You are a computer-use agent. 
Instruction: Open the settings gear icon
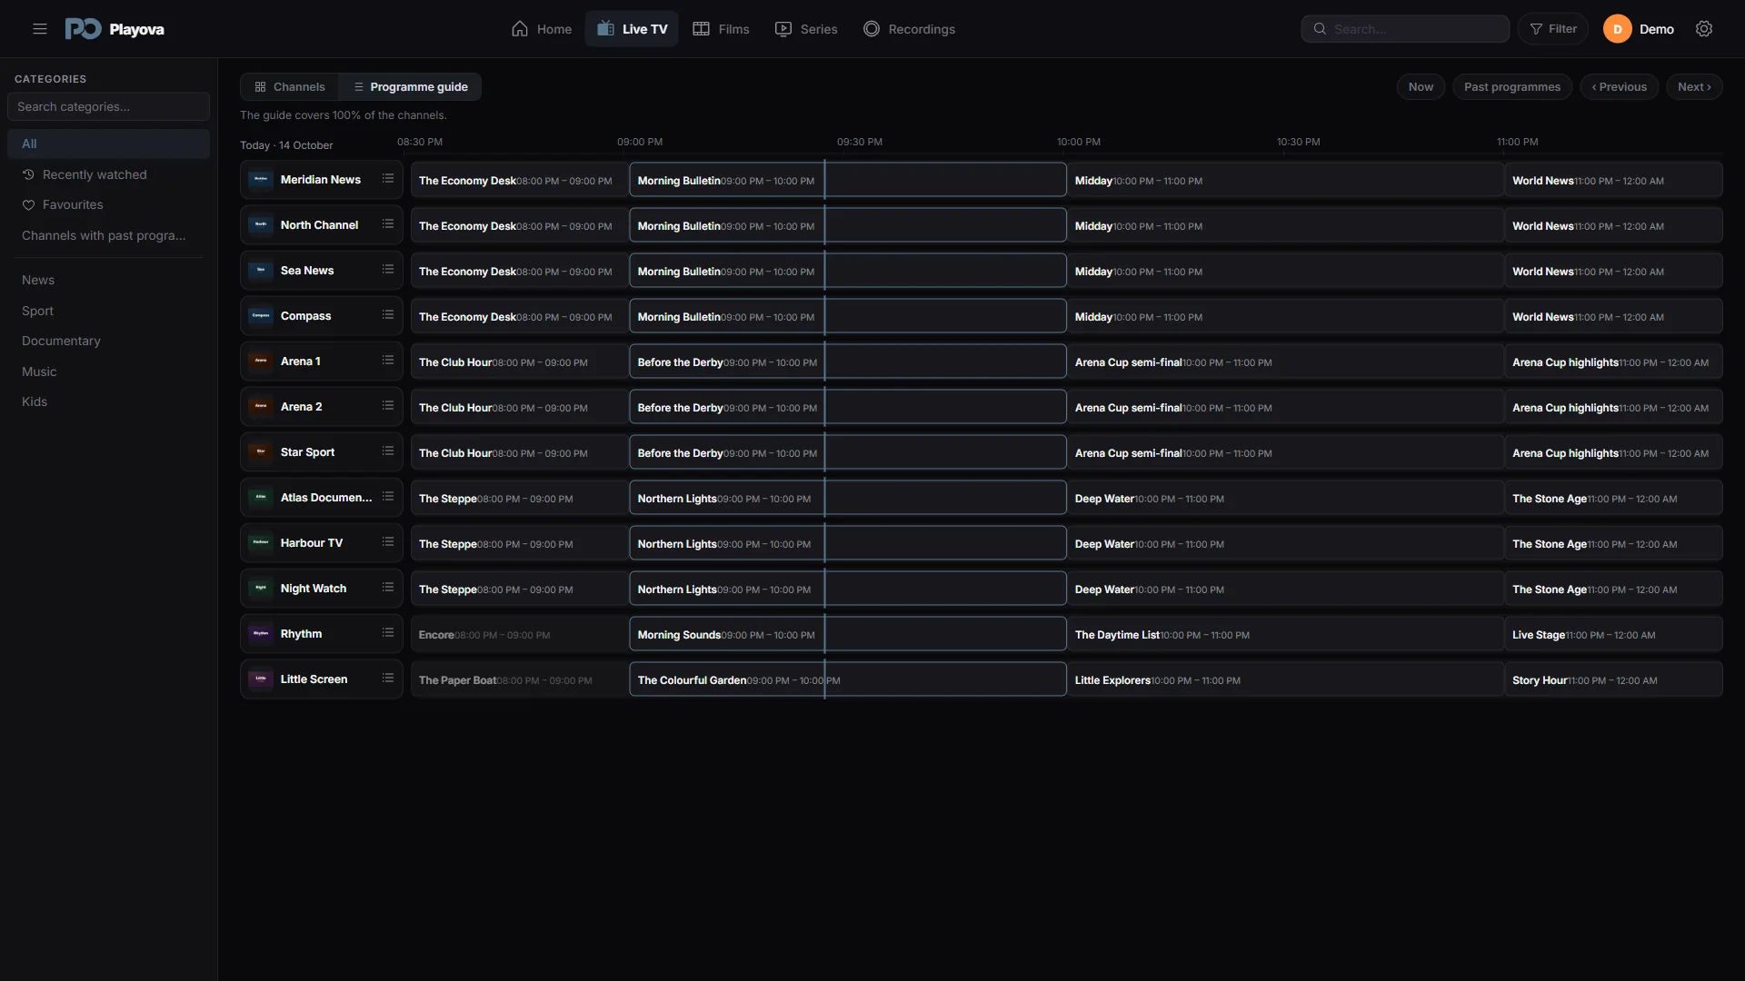(x=1704, y=29)
